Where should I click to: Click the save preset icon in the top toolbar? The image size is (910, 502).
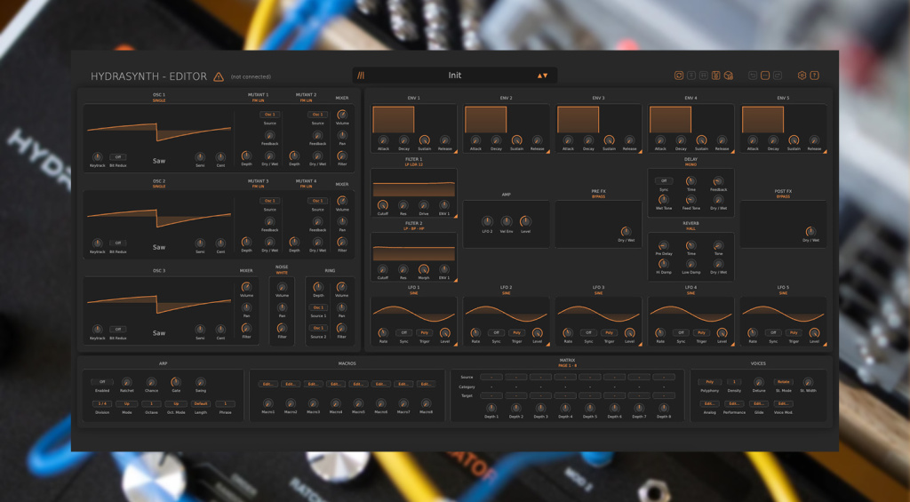point(716,76)
